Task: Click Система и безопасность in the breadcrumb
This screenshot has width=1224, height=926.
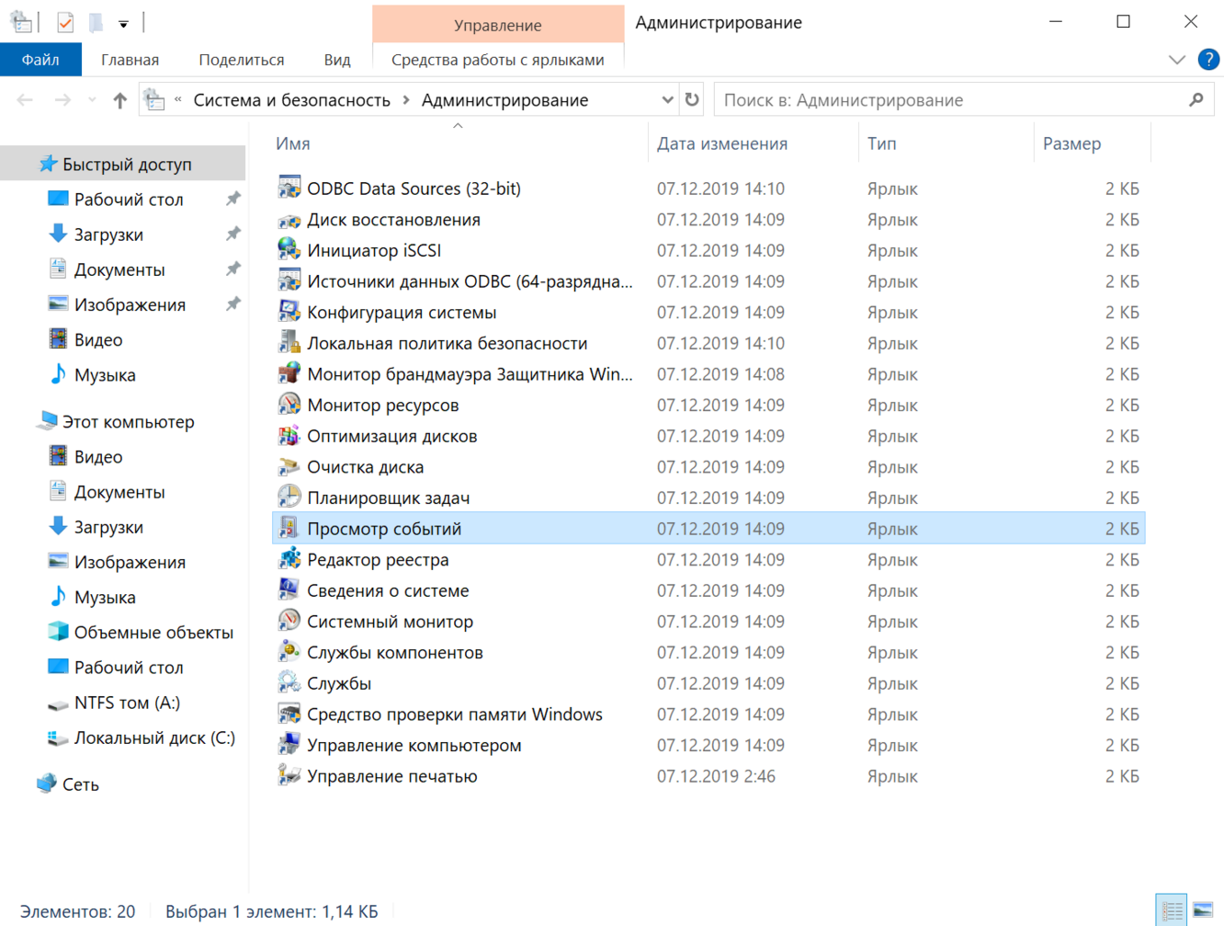Action: [x=291, y=99]
